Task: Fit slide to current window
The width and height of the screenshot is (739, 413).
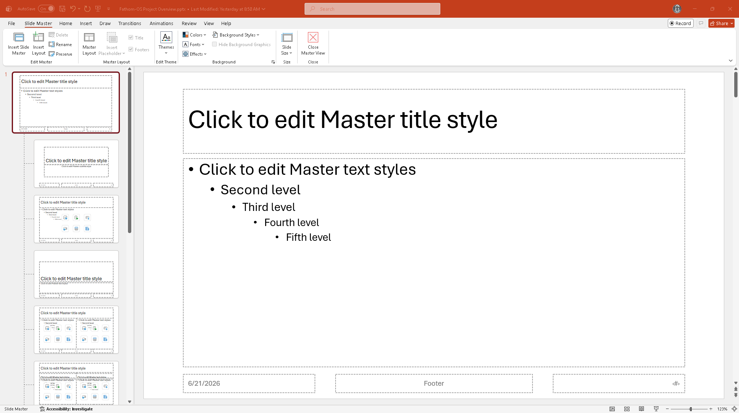Action: click(x=734, y=409)
